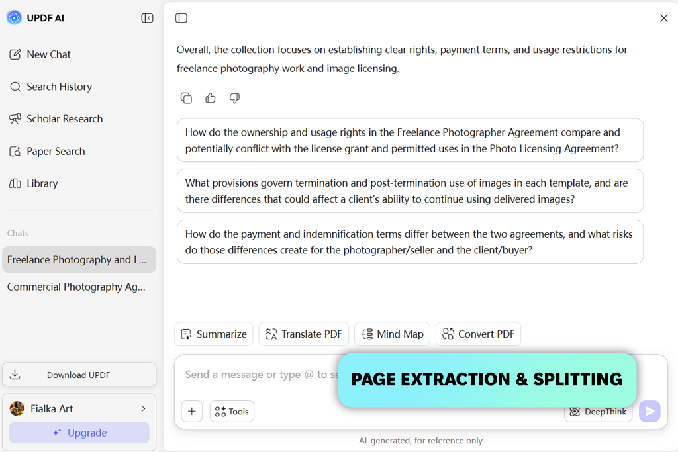Generate a Mind Map
This screenshot has width=678, height=452.
coord(392,334)
